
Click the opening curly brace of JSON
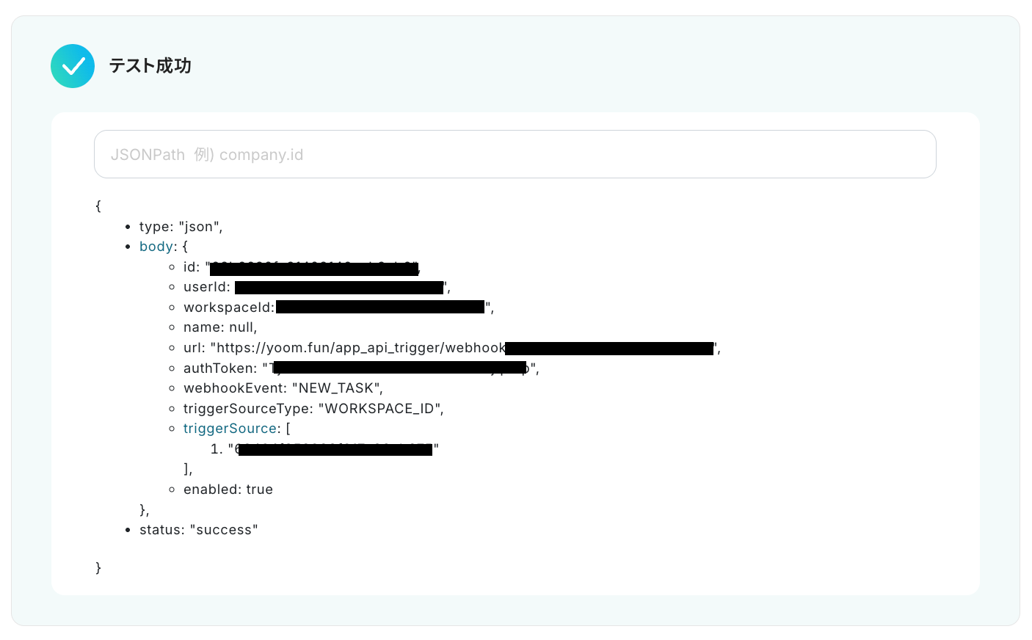98,206
